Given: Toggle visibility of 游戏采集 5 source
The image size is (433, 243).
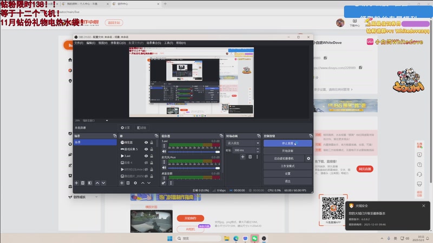Looking at the screenshot, I should point(146,149).
